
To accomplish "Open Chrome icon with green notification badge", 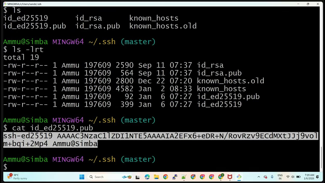I will click(x=221, y=177).
